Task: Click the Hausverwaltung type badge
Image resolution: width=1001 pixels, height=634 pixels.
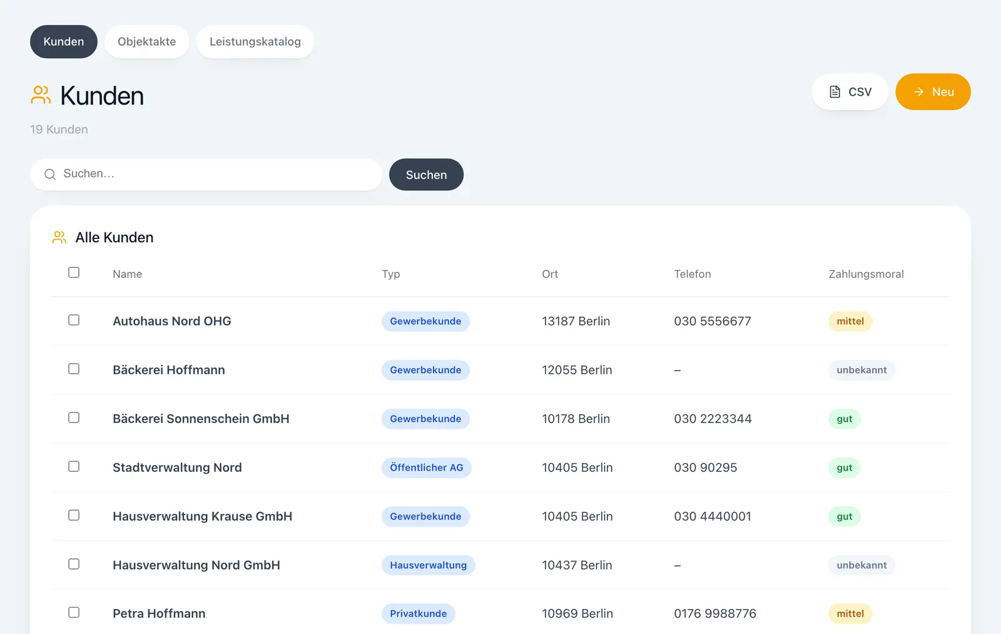Action: point(429,565)
